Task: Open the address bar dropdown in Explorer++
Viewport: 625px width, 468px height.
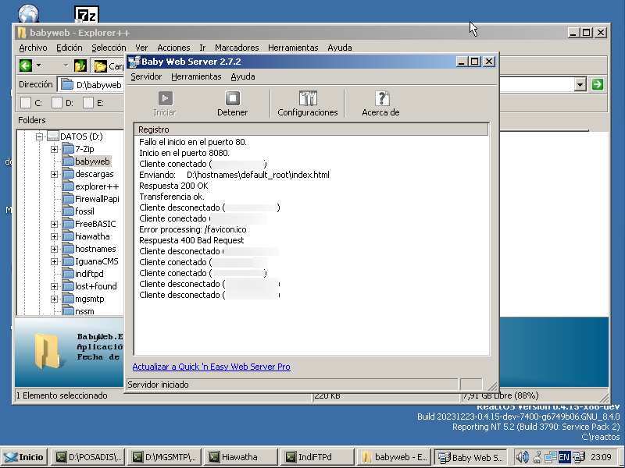Action: pyautogui.click(x=580, y=84)
